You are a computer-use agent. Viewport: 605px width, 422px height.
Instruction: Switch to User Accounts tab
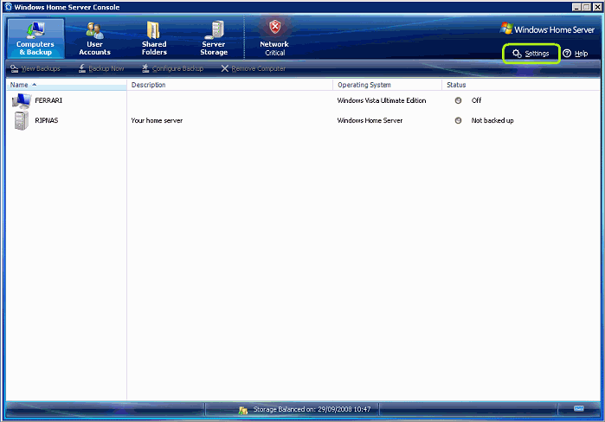pos(94,39)
